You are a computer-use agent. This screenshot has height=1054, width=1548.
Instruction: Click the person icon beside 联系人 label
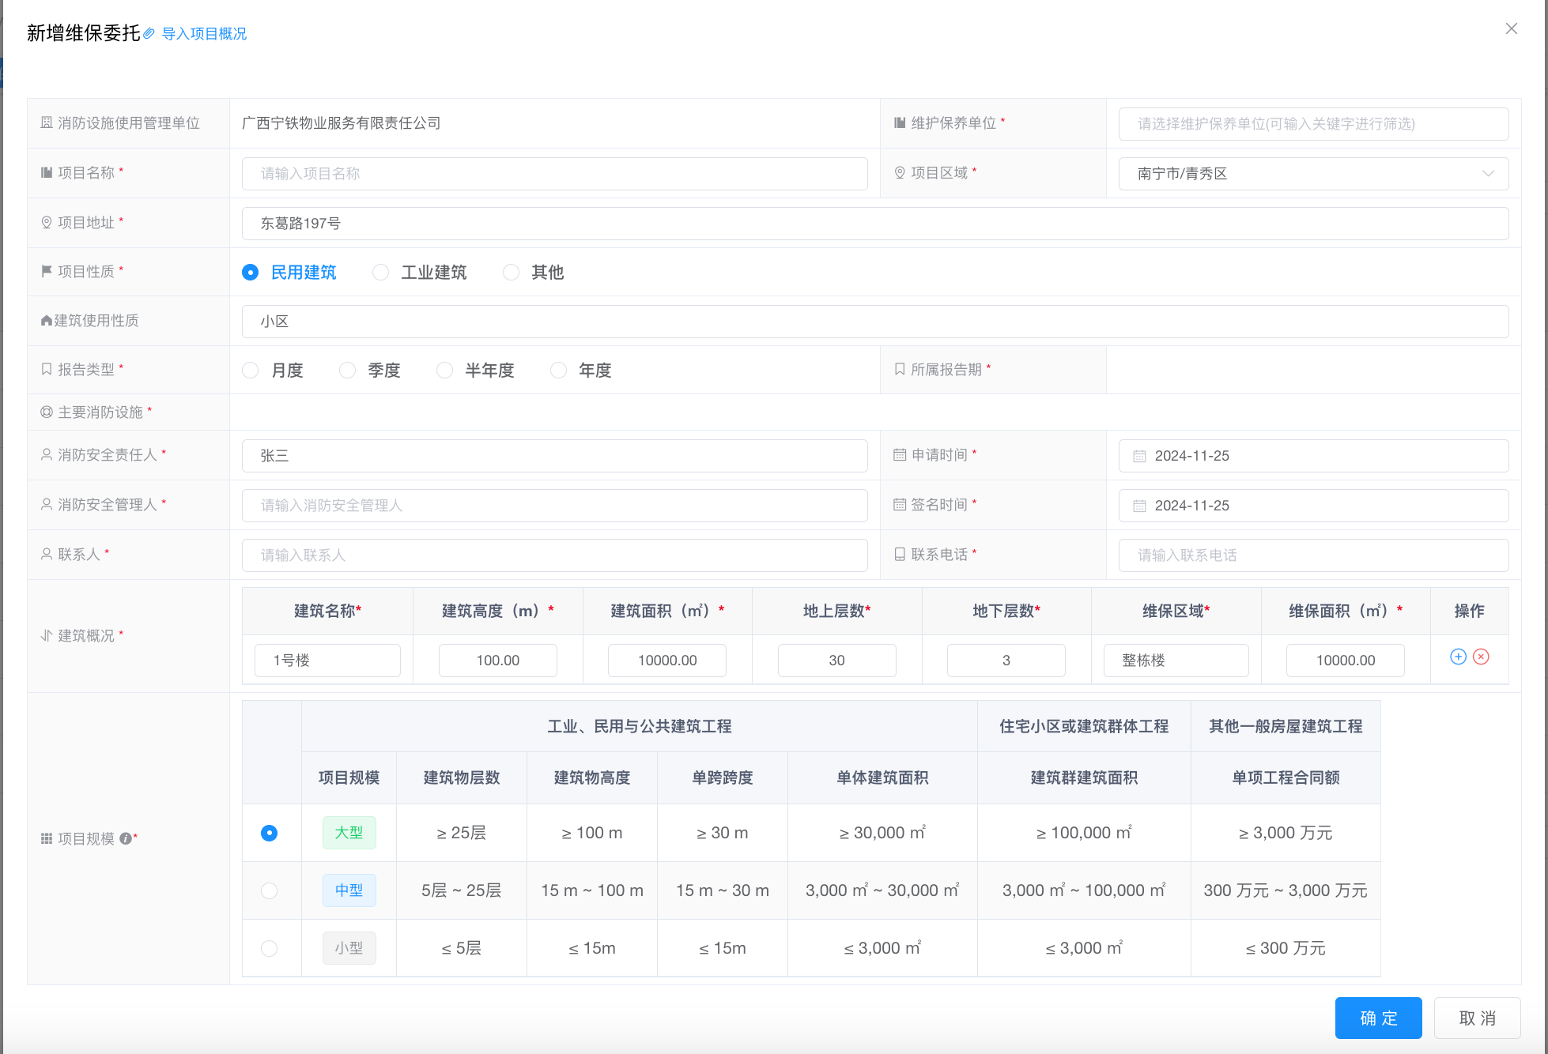pyautogui.click(x=47, y=554)
